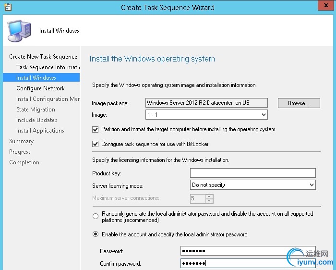The width and height of the screenshot is (336, 270).
Task: Open the Image dropdown showing 1 - 1
Action: [x=206, y=115]
